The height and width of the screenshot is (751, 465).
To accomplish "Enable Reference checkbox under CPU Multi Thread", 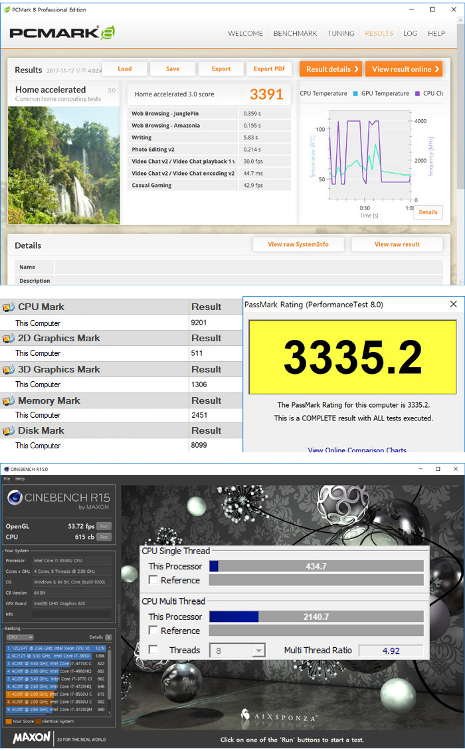I will click(153, 631).
